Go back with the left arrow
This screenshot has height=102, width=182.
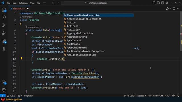coord(53,3)
